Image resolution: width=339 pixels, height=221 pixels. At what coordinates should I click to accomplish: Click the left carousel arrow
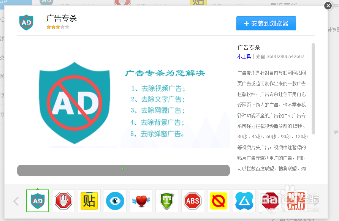(x=16, y=200)
